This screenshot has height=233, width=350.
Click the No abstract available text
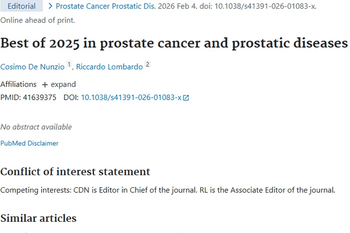click(36, 127)
